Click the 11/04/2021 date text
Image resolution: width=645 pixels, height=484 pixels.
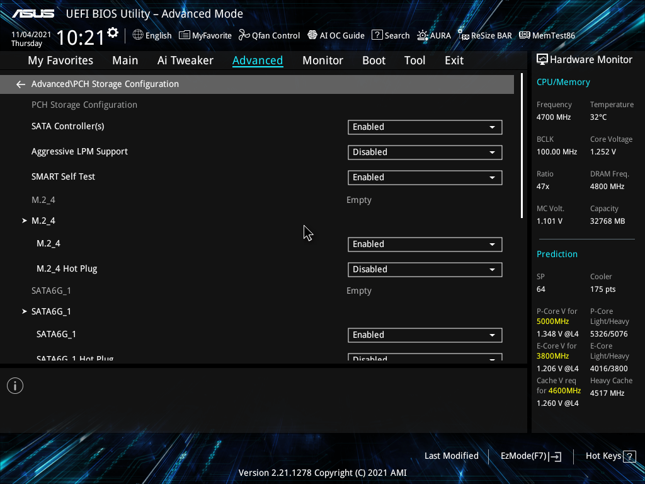click(x=31, y=35)
